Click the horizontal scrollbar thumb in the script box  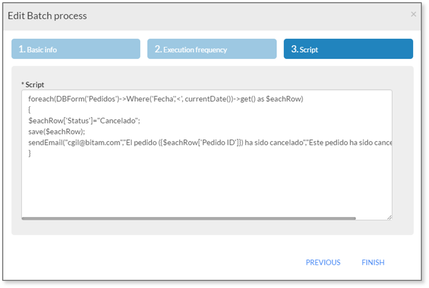(189, 219)
